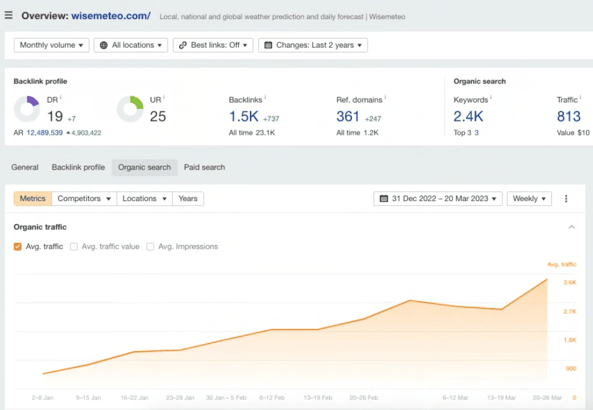Image resolution: width=593 pixels, height=410 pixels.
Task: Expand the All locations dropdown
Action: coord(131,45)
